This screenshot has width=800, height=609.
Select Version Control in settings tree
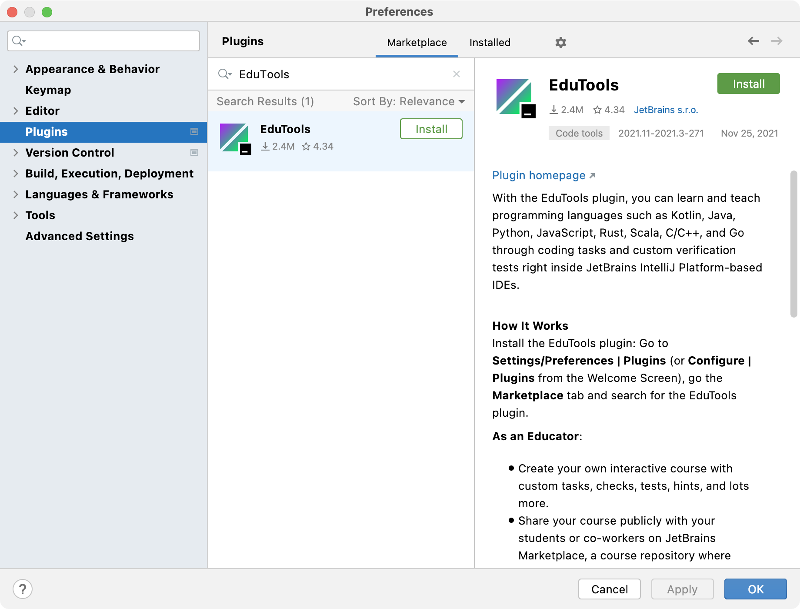(x=70, y=153)
